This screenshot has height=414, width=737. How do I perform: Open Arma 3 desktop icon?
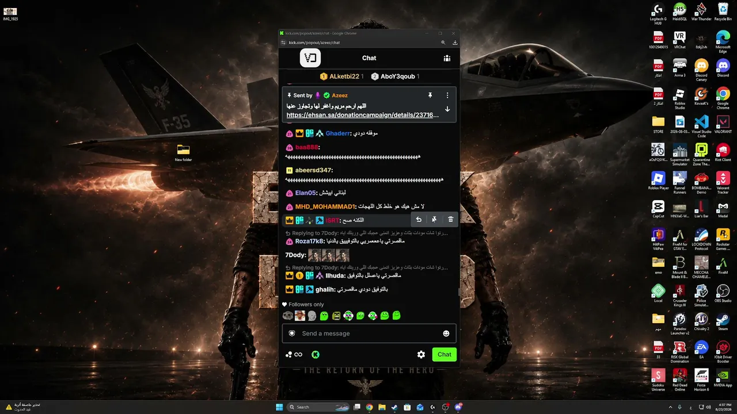click(x=680, y=68)
